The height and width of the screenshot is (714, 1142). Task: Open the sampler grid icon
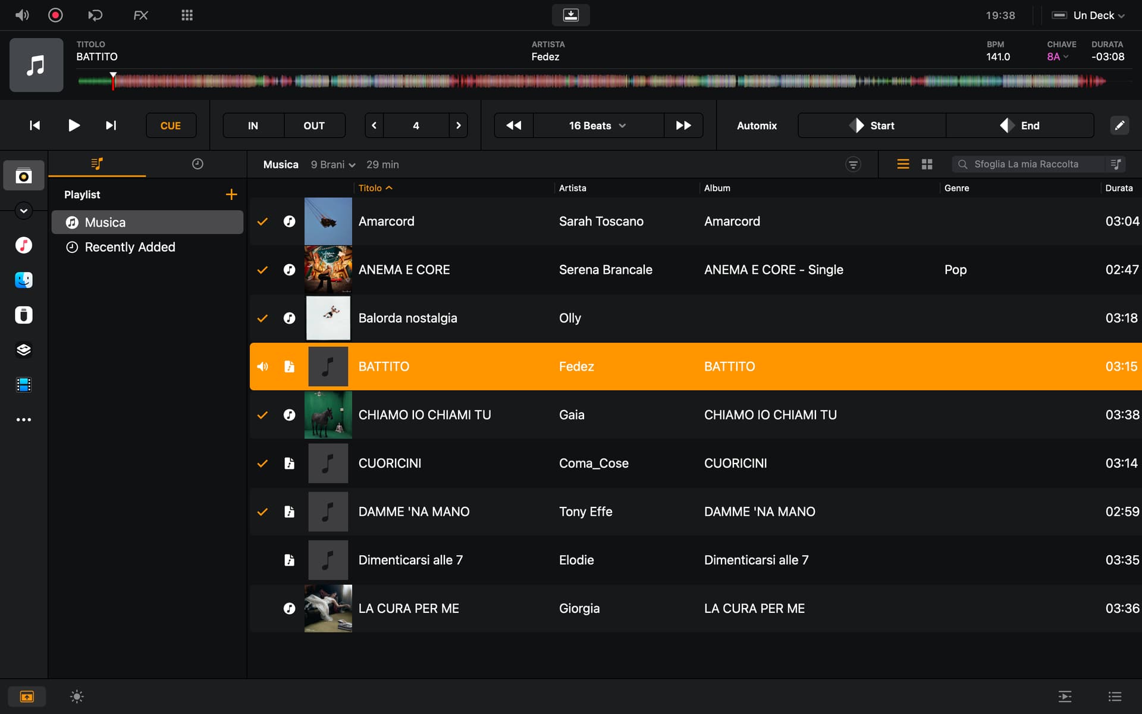coord(187,15)
